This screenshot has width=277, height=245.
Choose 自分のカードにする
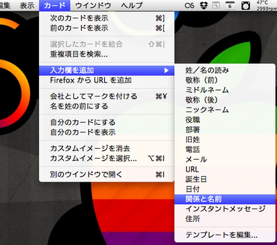107,122
